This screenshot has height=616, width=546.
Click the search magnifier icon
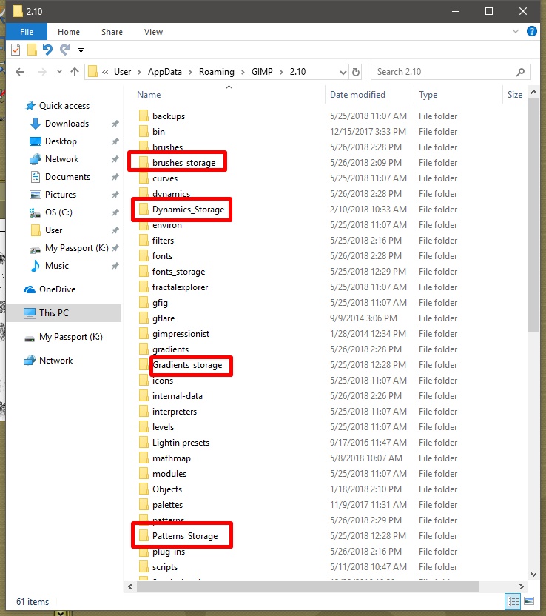pyautogui.click(x=521, y=72)
